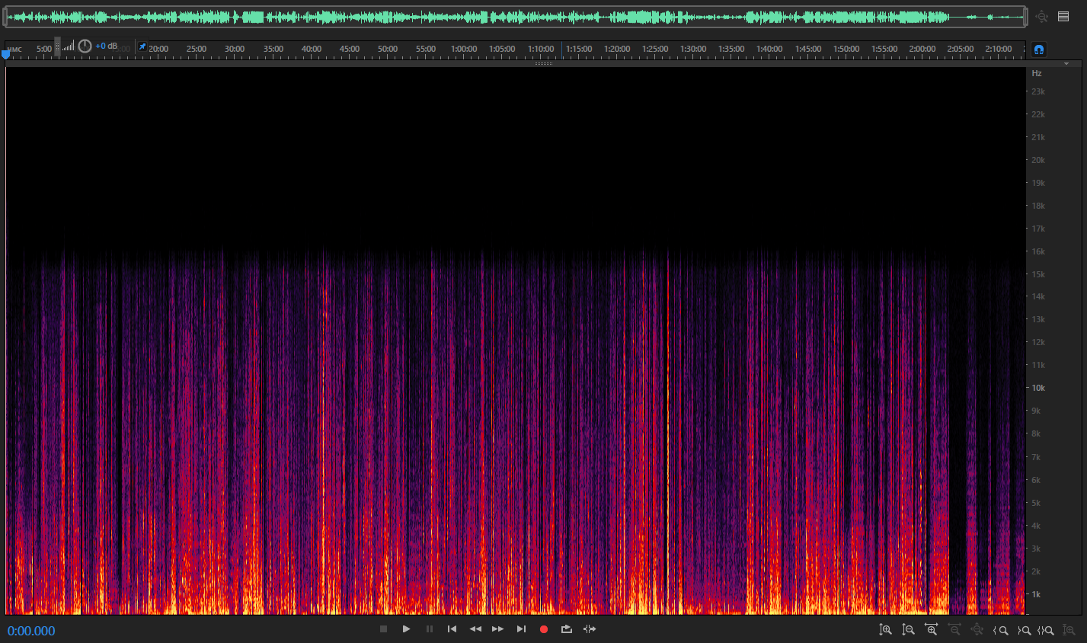
Task: Click the Rewind button
Action: (475, 629)
